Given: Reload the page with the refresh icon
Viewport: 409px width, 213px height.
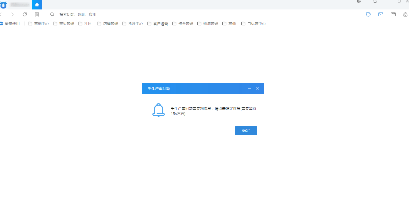Looking at the screenshot, I should coord(25,14).
